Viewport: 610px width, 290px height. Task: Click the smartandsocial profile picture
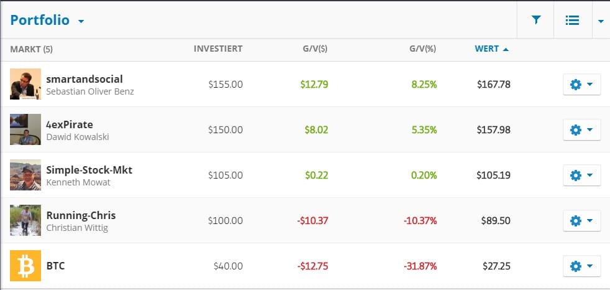[x=25, y=84]
